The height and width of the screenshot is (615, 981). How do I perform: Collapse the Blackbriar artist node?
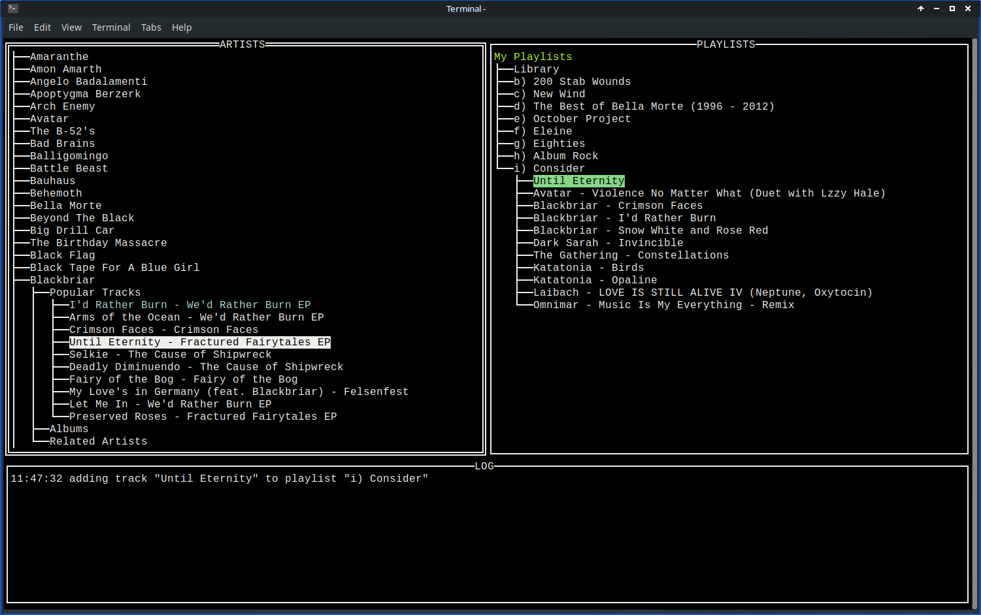pyautogui.click(x=62, y=280)
